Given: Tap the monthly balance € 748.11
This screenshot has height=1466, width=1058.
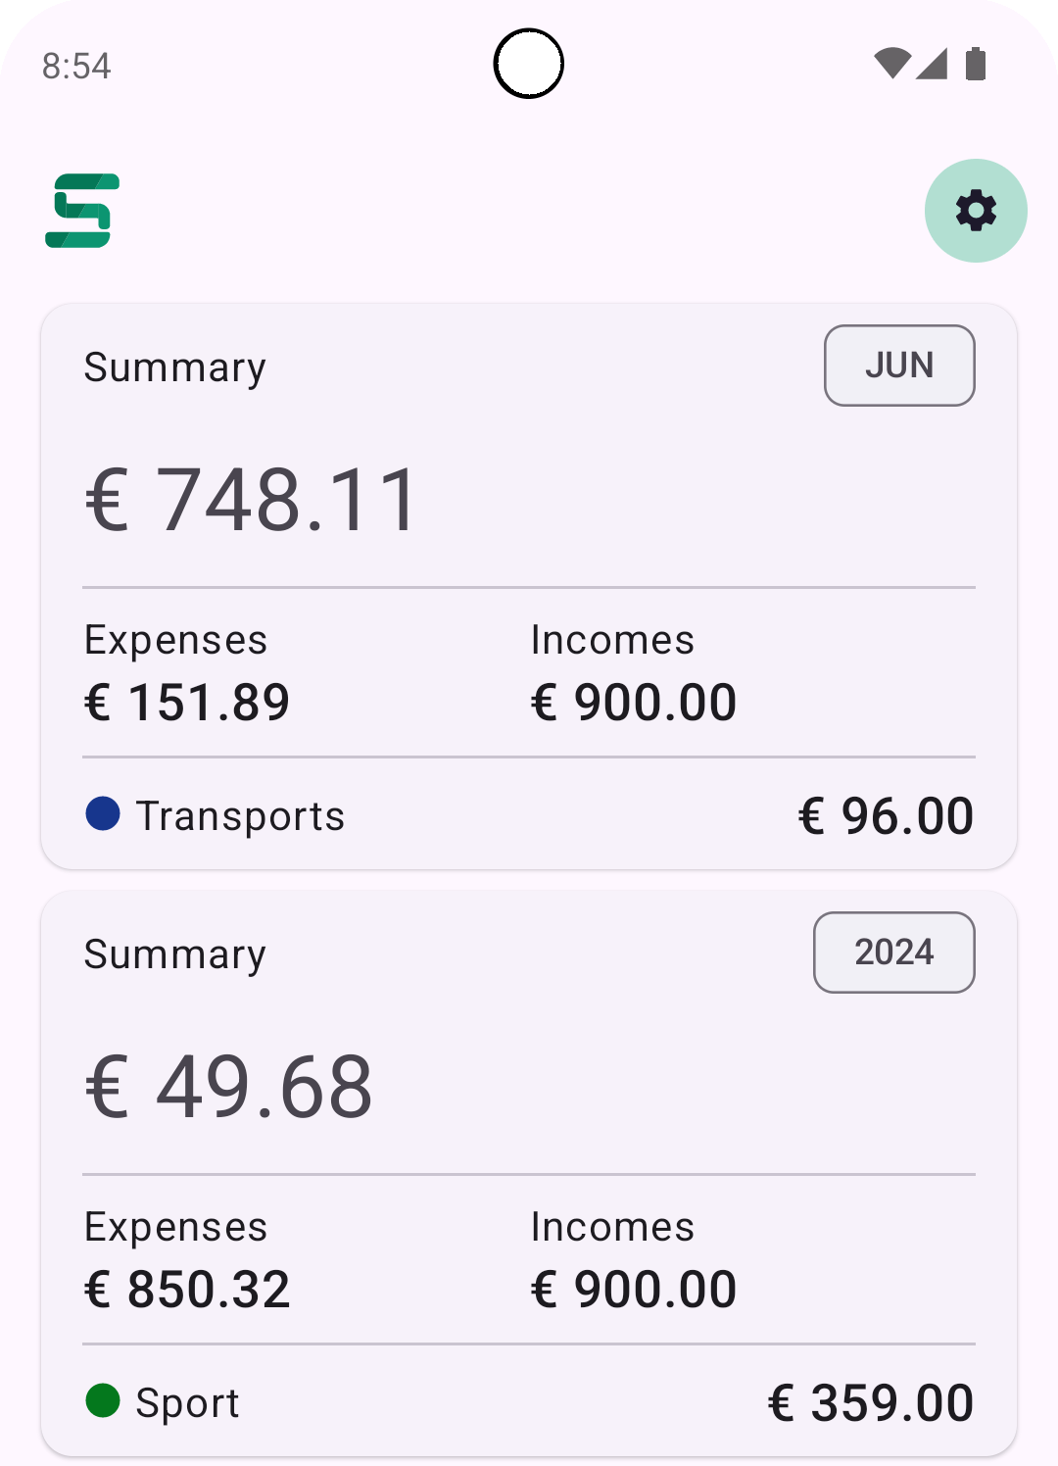Looking at the screenshot, I should pyautogui.click(x=253, y=500).
